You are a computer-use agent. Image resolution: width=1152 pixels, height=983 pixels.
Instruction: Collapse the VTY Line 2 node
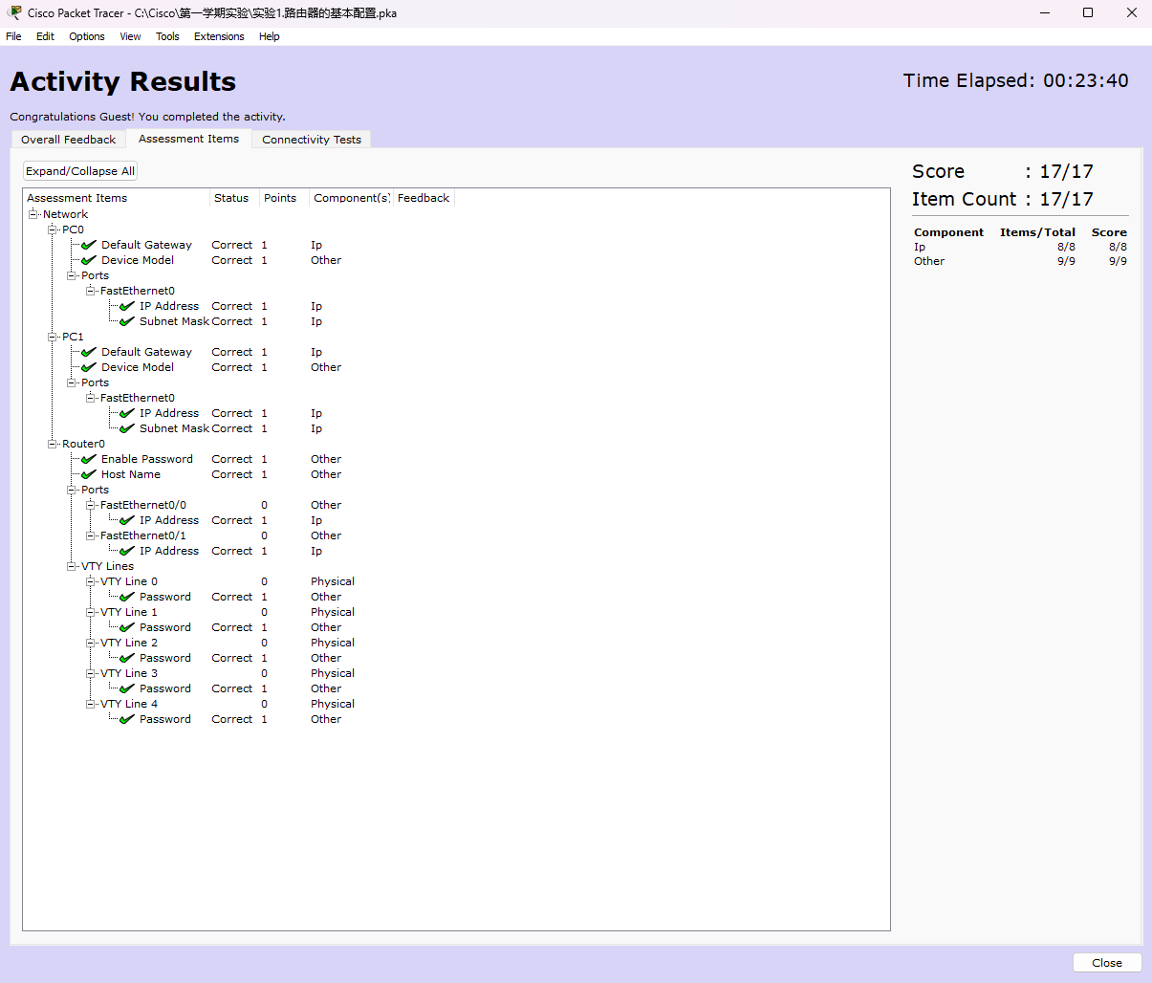[91, 643]
